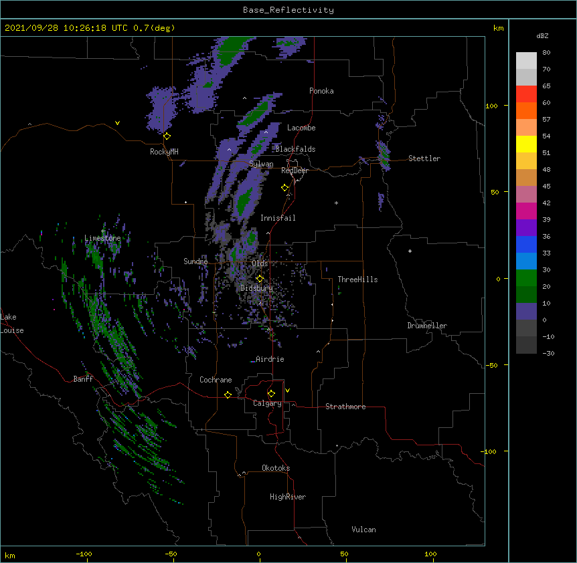Select the royal blue 36-33 dBZ color band
577x563 pixels.
point(526,244)
